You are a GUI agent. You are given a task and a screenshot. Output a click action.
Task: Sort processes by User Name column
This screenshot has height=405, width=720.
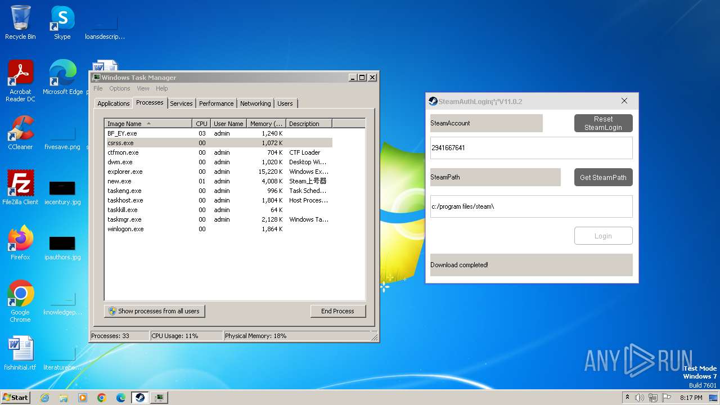tap(228, 123)
